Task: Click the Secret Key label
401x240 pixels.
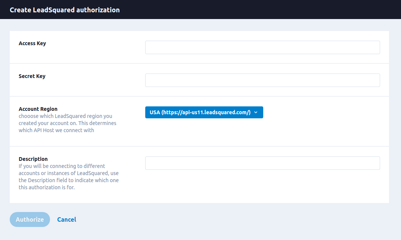Action: coord(32,76)
